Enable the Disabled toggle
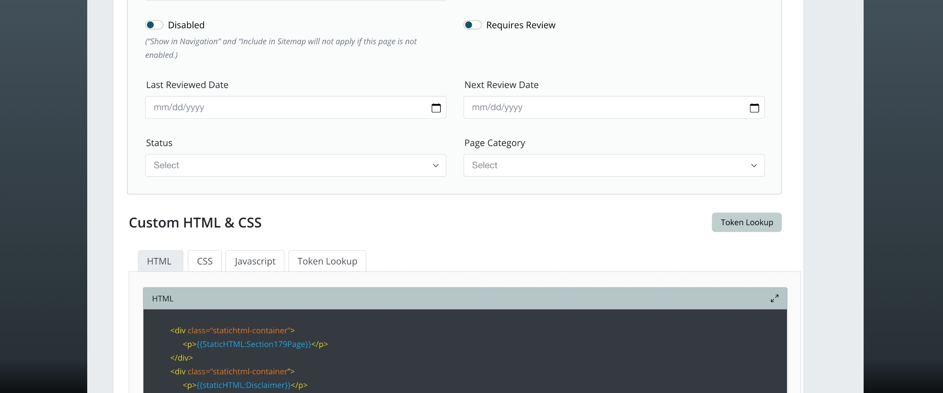 click(154, 24)
